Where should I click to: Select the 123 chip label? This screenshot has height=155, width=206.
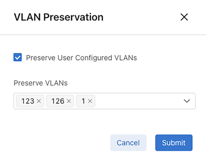(28, 101)
